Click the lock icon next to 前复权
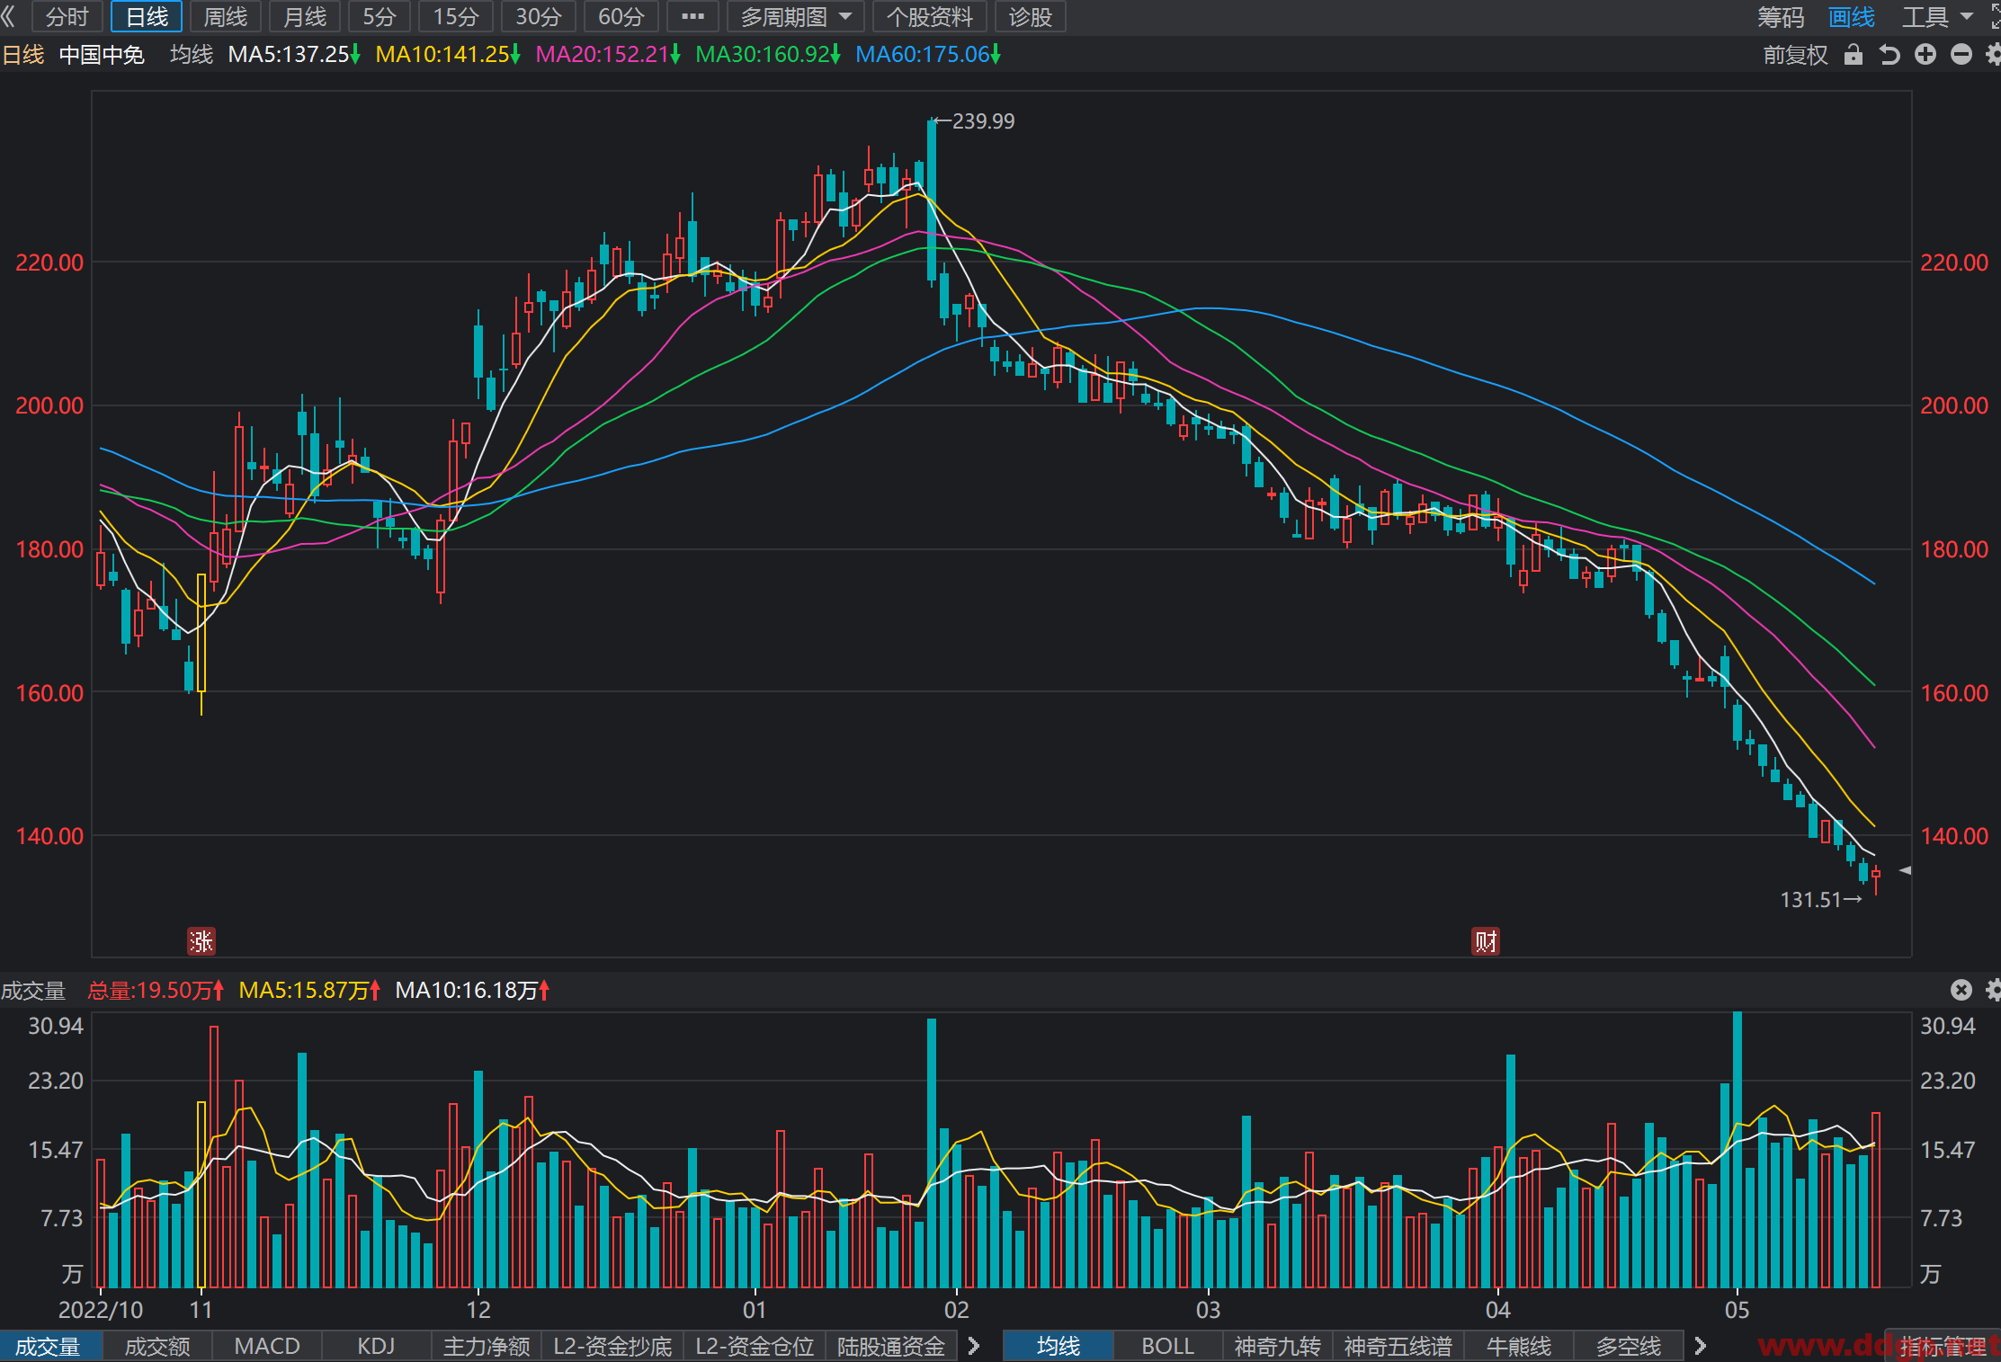The width and height of the screenshot is (2001, 1362). [x=1853, y=55]
